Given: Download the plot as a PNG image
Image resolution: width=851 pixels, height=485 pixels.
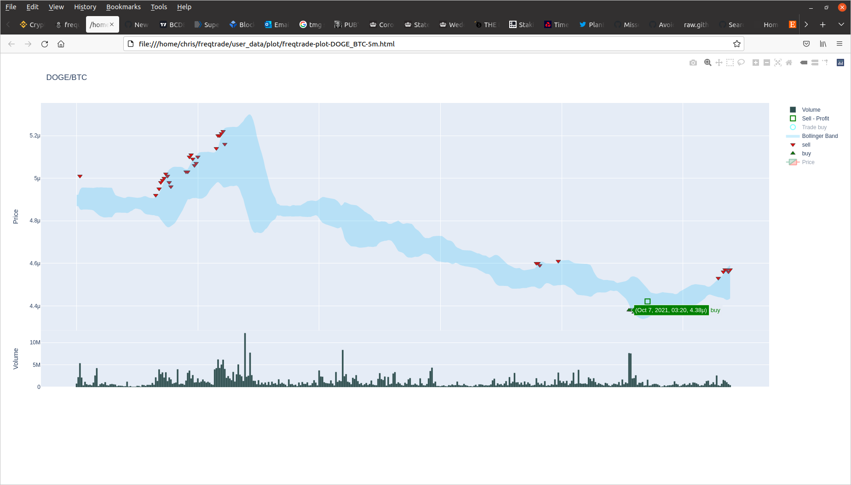Looking at the screenshot, I should pyautogui.click(x=693, y=63).
